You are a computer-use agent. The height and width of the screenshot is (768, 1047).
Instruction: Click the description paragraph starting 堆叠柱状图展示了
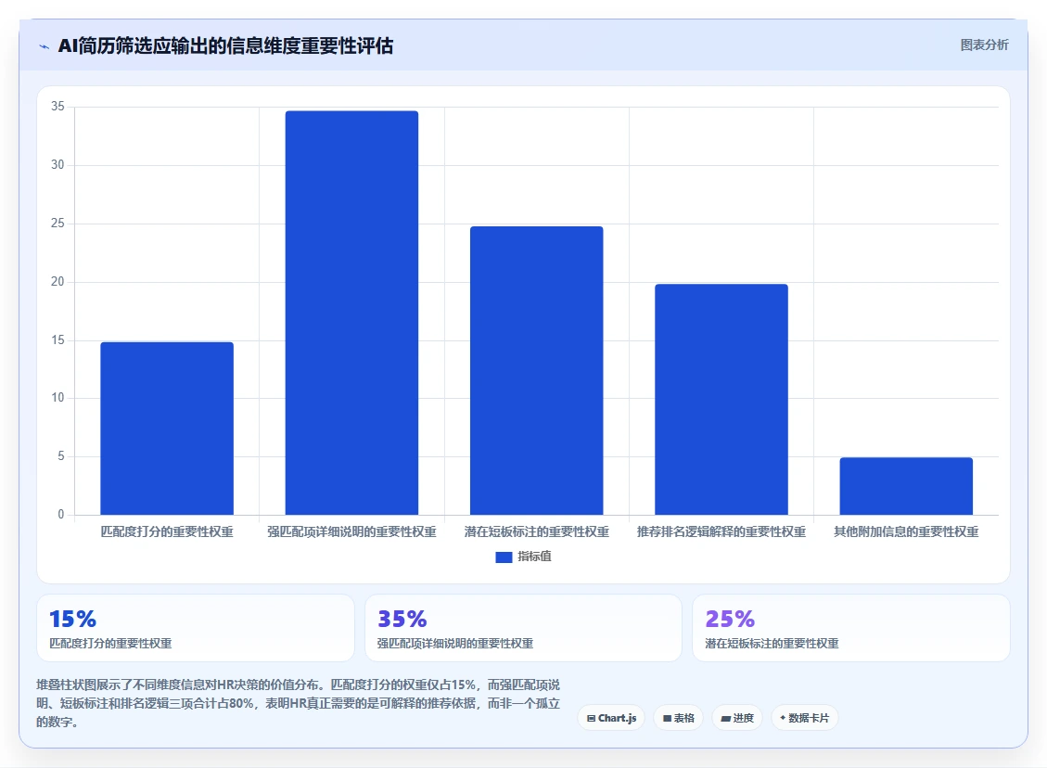point(298,703)
